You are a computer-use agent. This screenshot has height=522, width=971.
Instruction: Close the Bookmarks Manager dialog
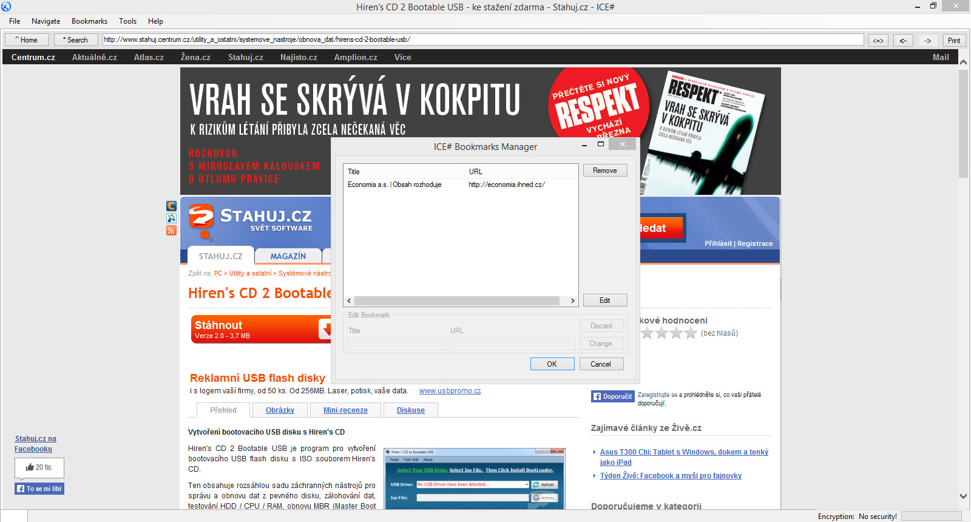tap(623, 144)
